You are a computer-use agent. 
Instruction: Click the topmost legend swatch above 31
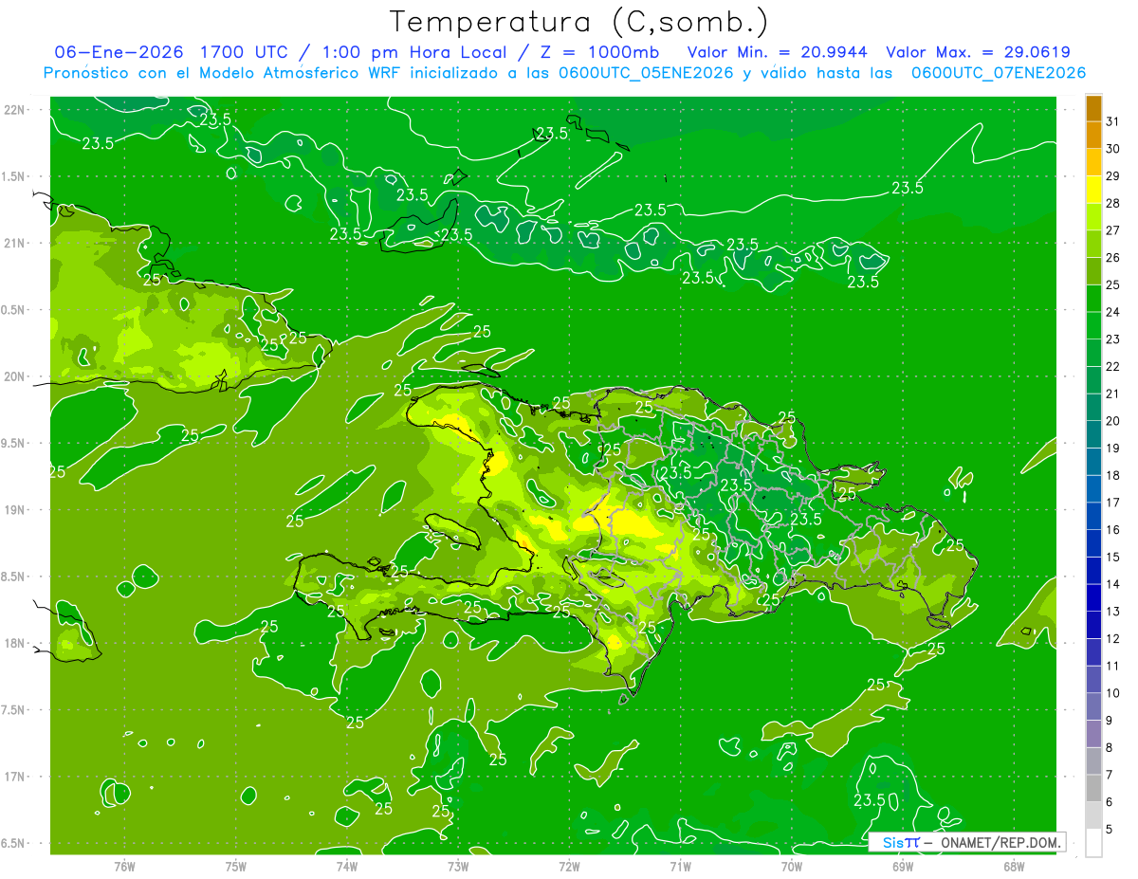click(1094, 108)
